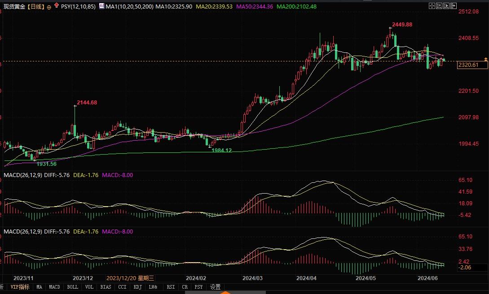489x294 pixels.
Task: Click the red up-arrow icon before PSY
Action: (x=56, y=6)
